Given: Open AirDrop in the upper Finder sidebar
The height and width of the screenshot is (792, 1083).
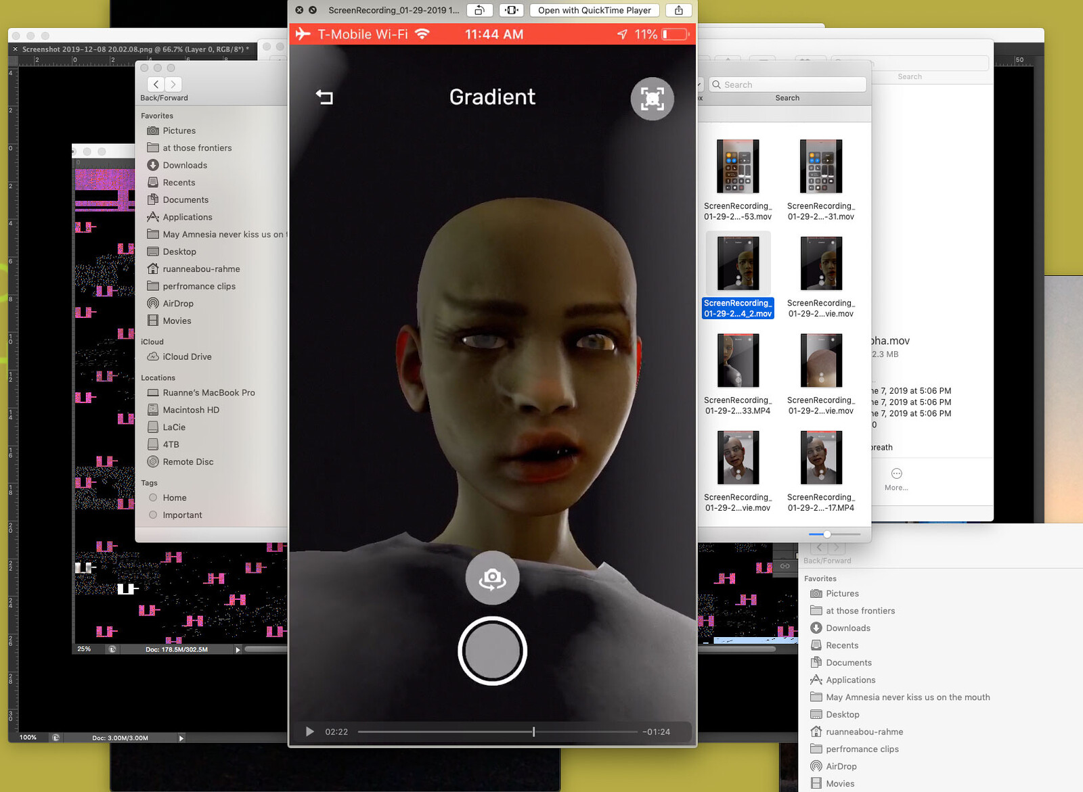Looking at the screenshot, I should coord(177,304).
